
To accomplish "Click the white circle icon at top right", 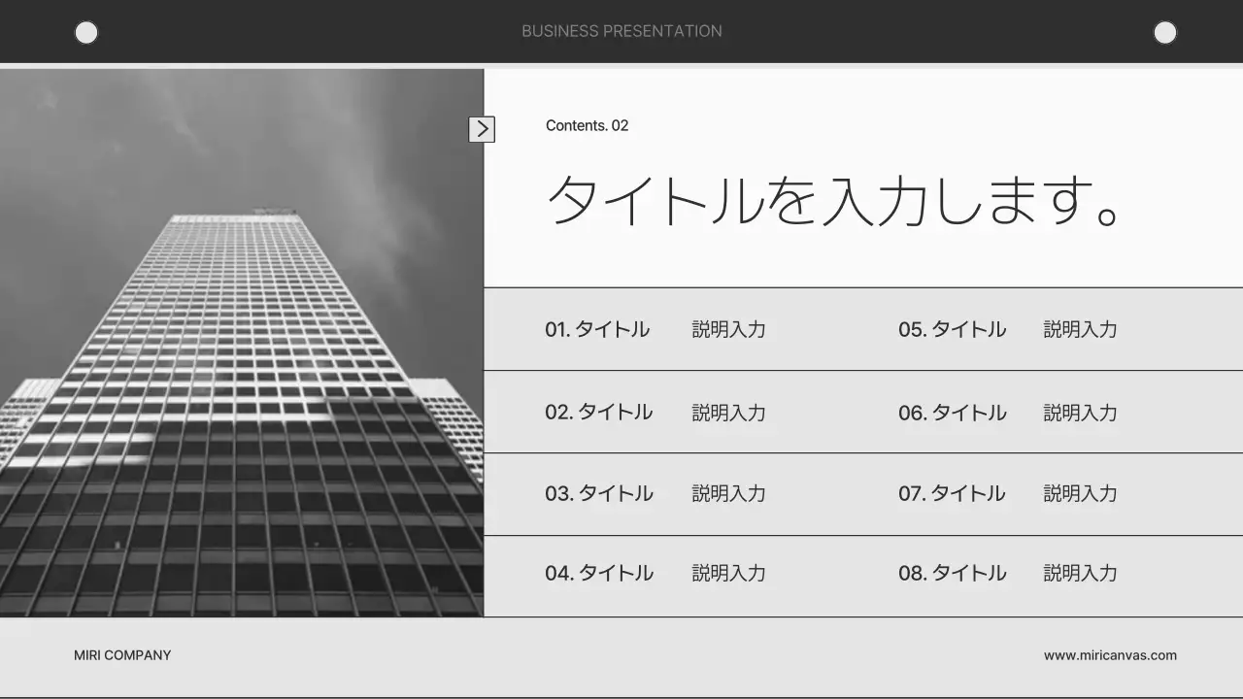I will tap(1164, 32).
